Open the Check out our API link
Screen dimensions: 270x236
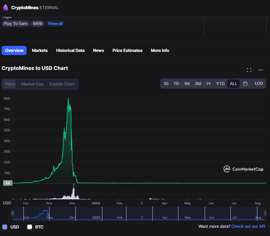coord(248,227)
